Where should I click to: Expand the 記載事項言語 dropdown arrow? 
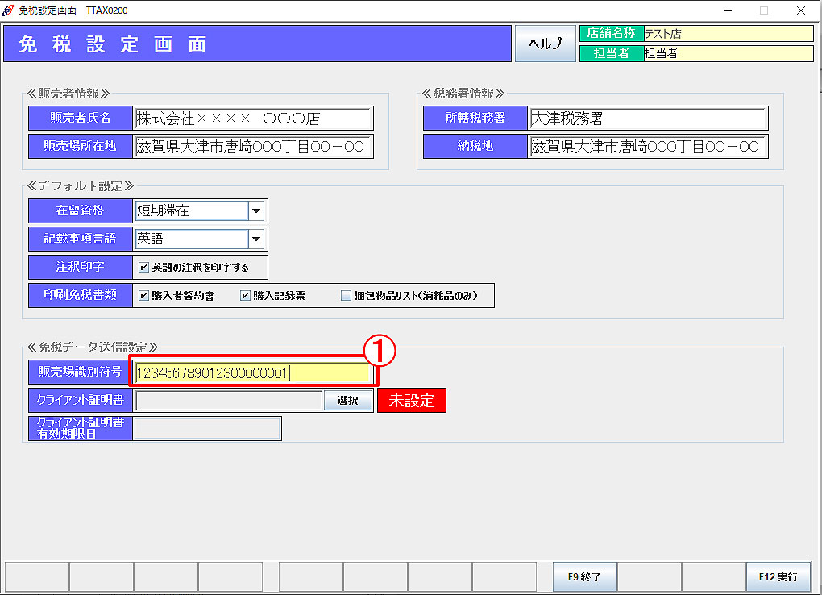[x=256, y=239]
